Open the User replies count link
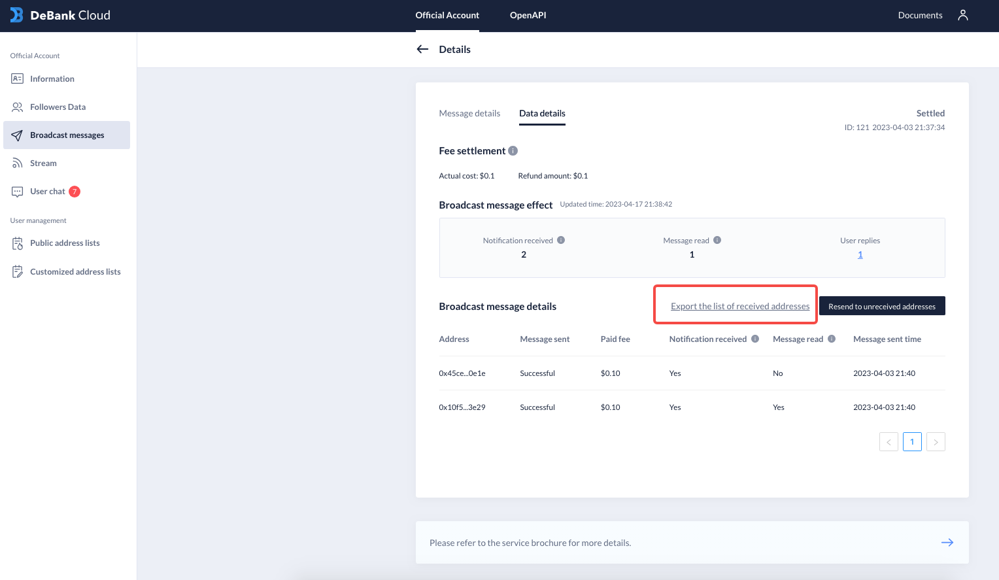The width and height of the screenshot is (999, 580). pyautogui.click(x=860, y=254)
